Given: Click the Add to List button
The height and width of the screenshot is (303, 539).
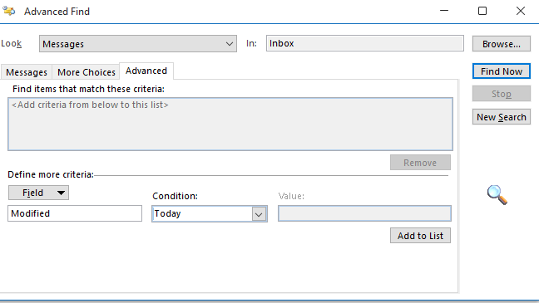Looking at the screenshot, I should 420,236.
